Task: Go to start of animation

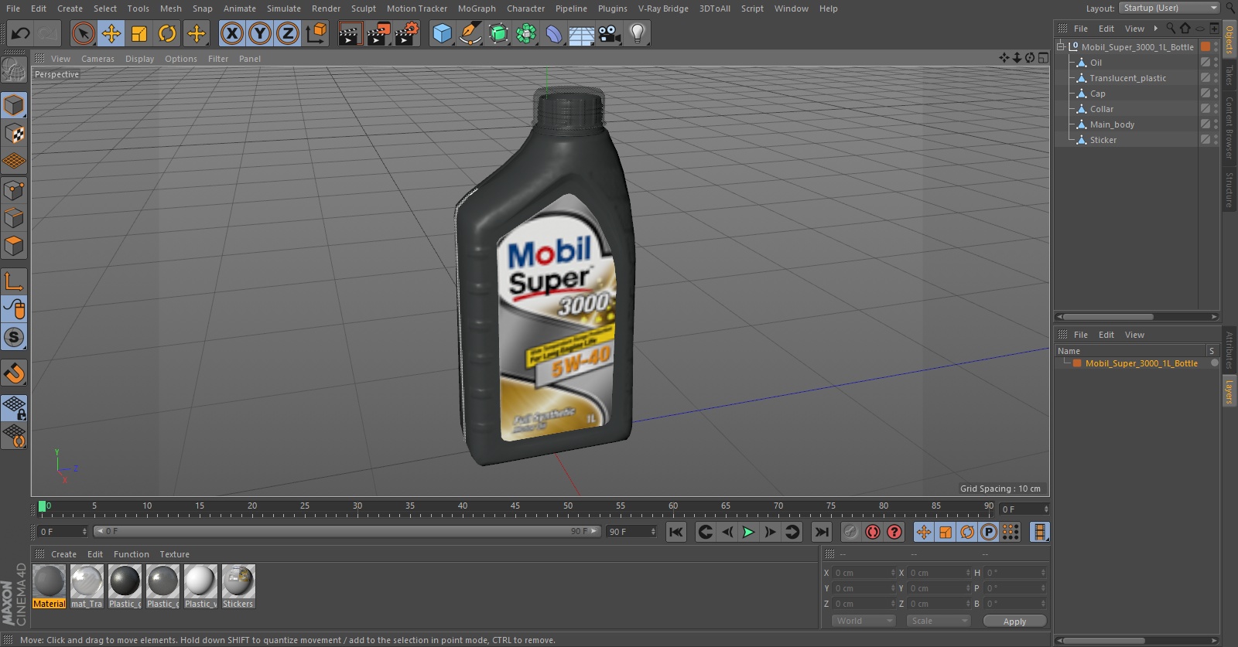Action: point(676,532)
